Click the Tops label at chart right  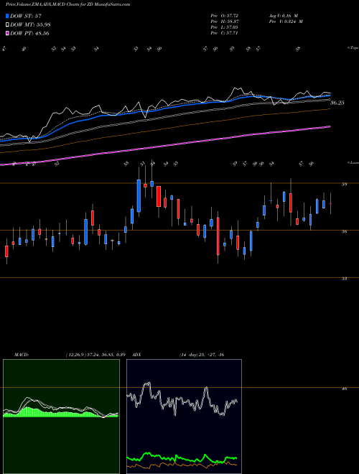353,48
